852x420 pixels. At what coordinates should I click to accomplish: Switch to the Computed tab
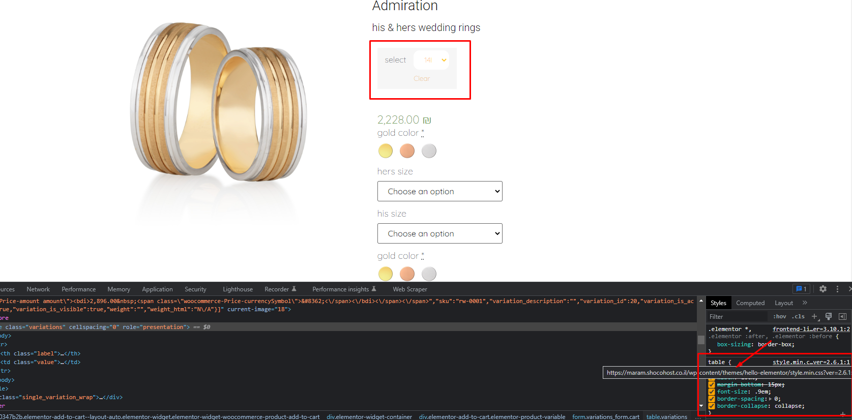[750, 303]
